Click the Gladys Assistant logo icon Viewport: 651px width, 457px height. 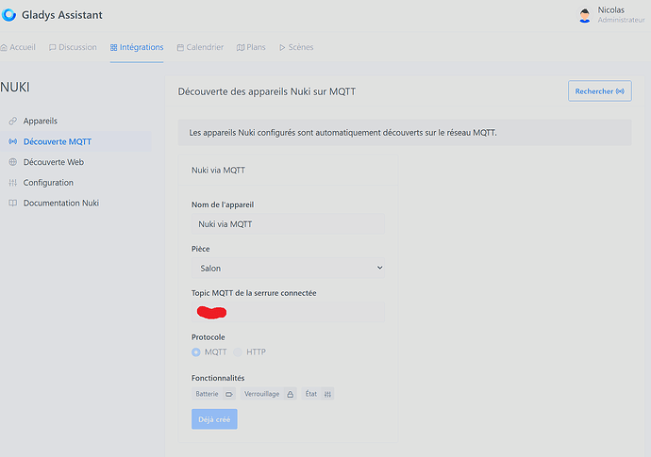tap(8, 15)
